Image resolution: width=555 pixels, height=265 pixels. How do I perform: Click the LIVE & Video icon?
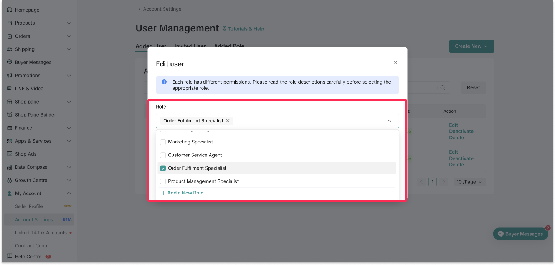[x=10, y=88]
